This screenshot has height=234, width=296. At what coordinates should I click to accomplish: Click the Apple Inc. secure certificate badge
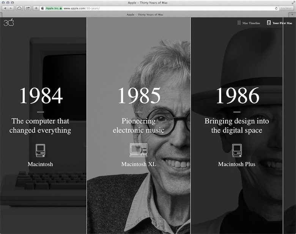tap(54, 8)
